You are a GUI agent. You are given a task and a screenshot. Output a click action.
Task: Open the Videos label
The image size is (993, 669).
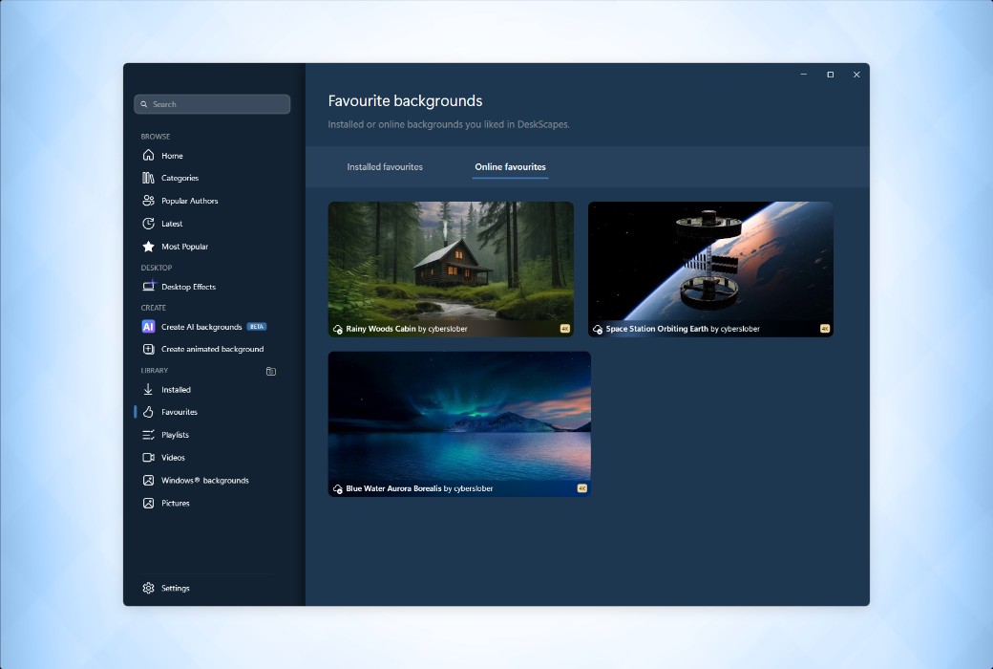click(x=173, y=458)
